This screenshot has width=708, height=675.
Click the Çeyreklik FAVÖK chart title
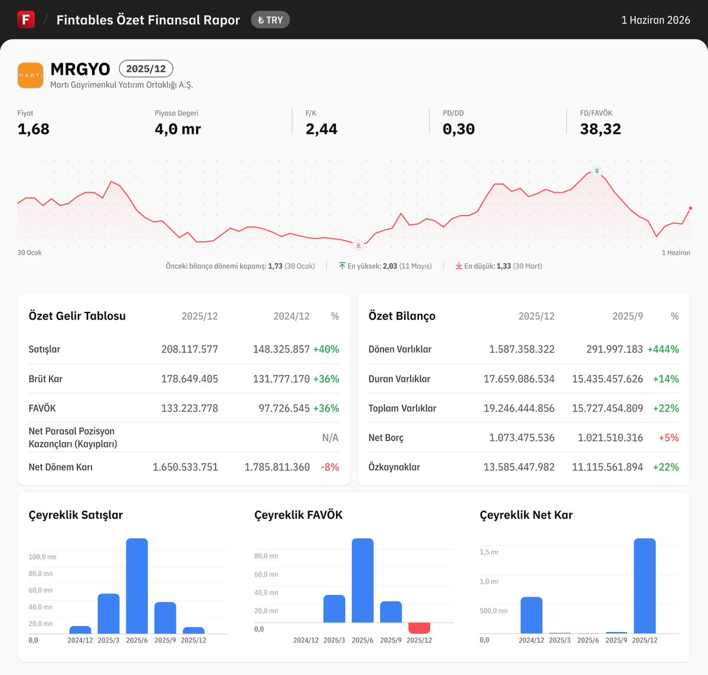coord(299,515)
